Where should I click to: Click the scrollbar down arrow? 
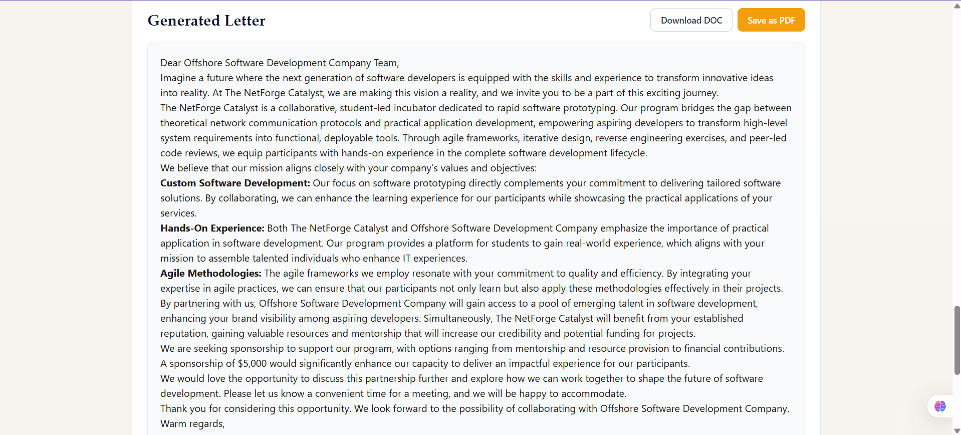957,430
